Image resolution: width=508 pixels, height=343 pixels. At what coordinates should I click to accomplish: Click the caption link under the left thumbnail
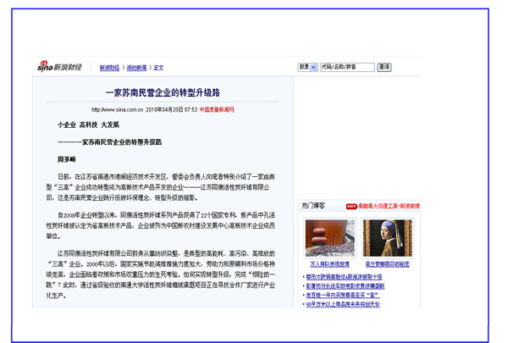(x=329, y=264)
